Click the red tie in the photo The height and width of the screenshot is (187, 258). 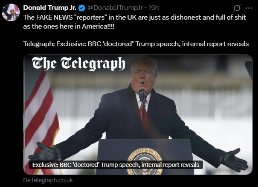(143, 114)
